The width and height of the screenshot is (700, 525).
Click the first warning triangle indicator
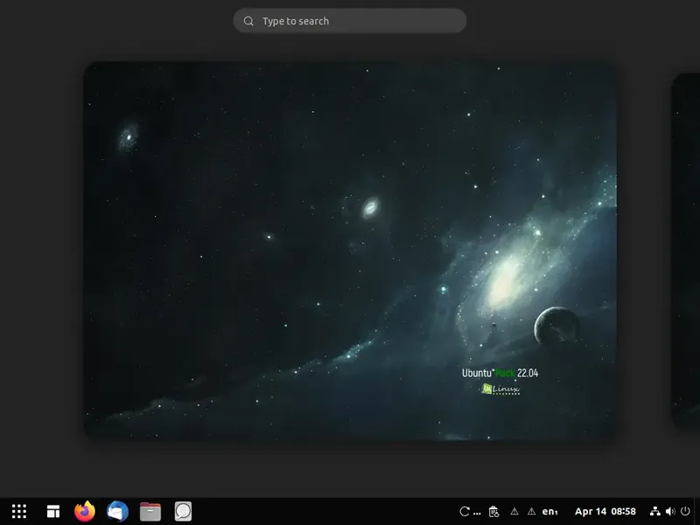[x=514, y=511]
